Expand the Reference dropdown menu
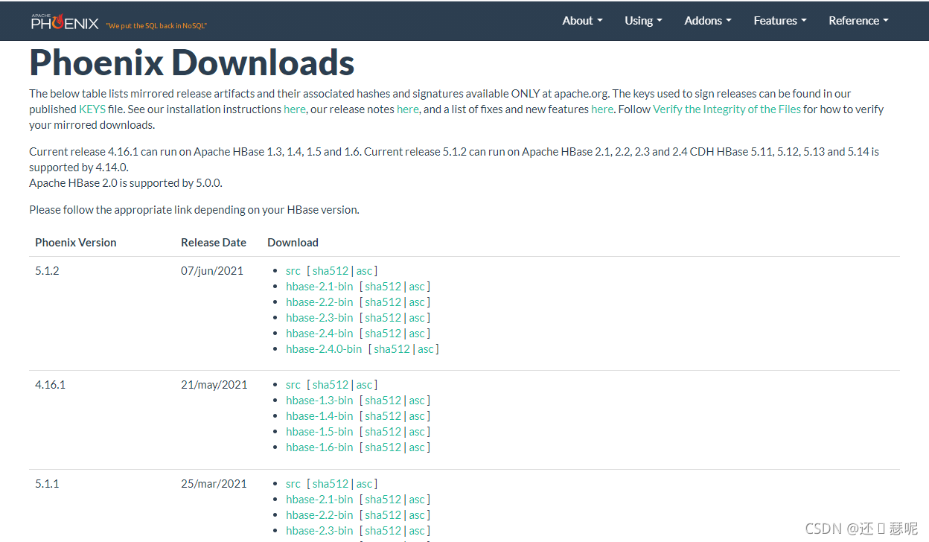The height and width of the screenshot is (542, 929). point(858,20)
